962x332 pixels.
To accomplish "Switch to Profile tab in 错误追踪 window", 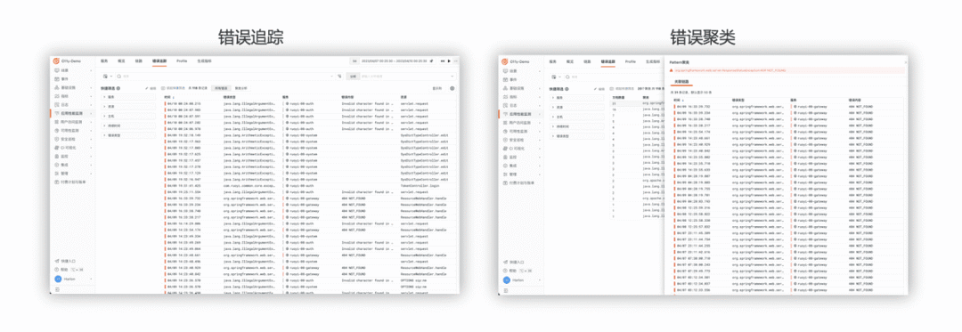I will point(182,61).
